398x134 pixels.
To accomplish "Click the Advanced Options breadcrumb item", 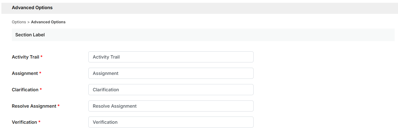I will point(48,22).
